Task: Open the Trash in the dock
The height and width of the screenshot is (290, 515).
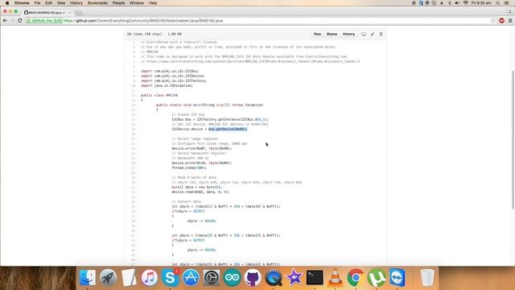Action: coord(427,277)
